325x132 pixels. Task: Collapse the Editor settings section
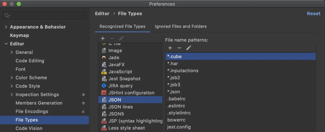coord(6,44)
